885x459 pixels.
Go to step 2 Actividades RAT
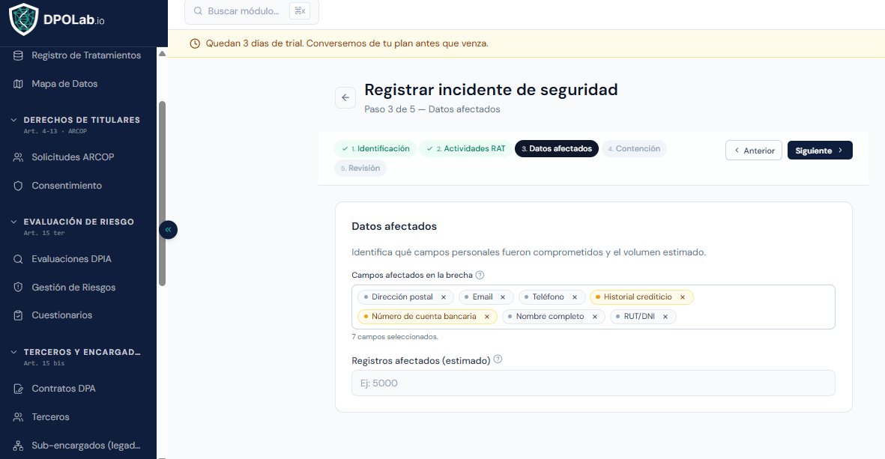465,149
